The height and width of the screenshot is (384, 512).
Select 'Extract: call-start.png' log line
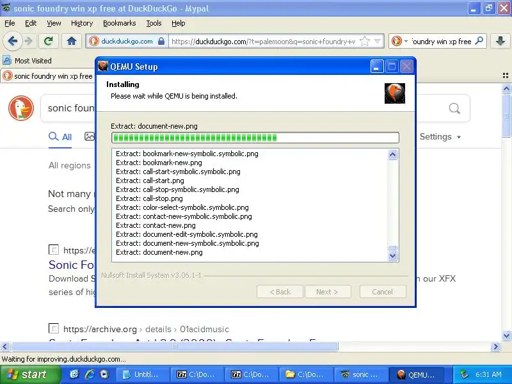pyautogui.click(x=150, y=180)
